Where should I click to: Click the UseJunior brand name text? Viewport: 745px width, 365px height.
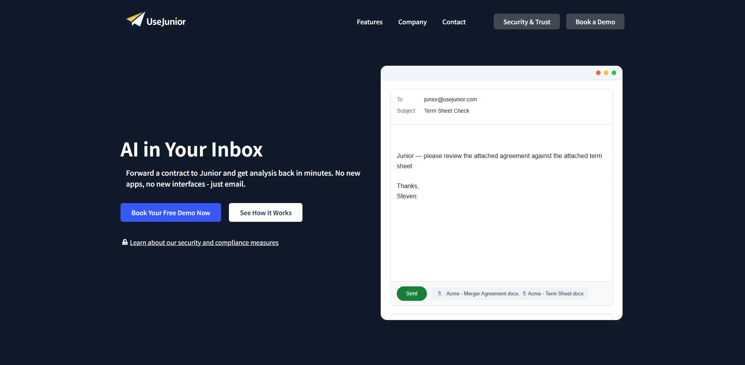166,22
